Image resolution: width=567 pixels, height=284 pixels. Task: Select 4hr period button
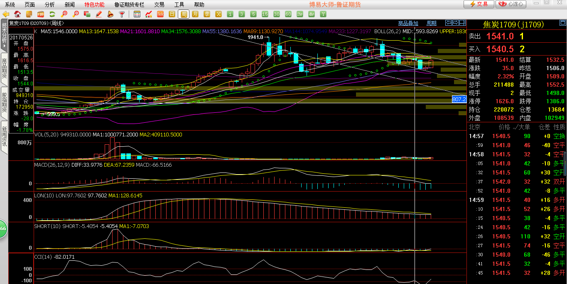(312, 14)
